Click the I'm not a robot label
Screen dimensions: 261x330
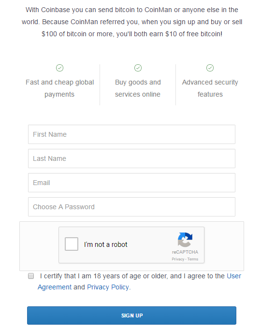(106, 244)
